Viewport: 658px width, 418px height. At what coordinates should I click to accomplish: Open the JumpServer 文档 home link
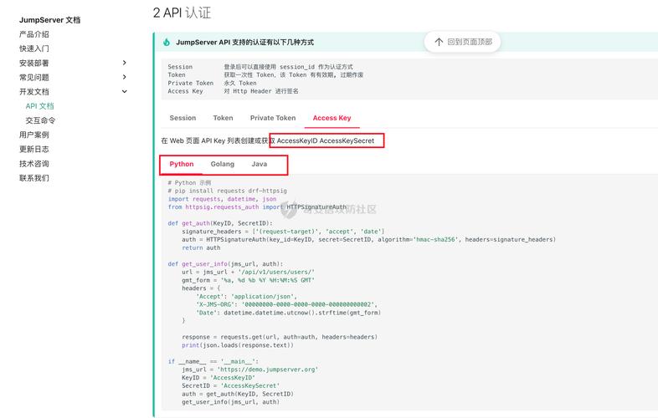coord(49,20)
